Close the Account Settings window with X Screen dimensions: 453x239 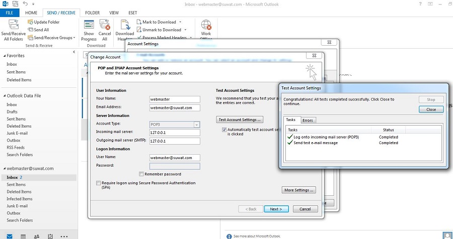click(329, 42)
